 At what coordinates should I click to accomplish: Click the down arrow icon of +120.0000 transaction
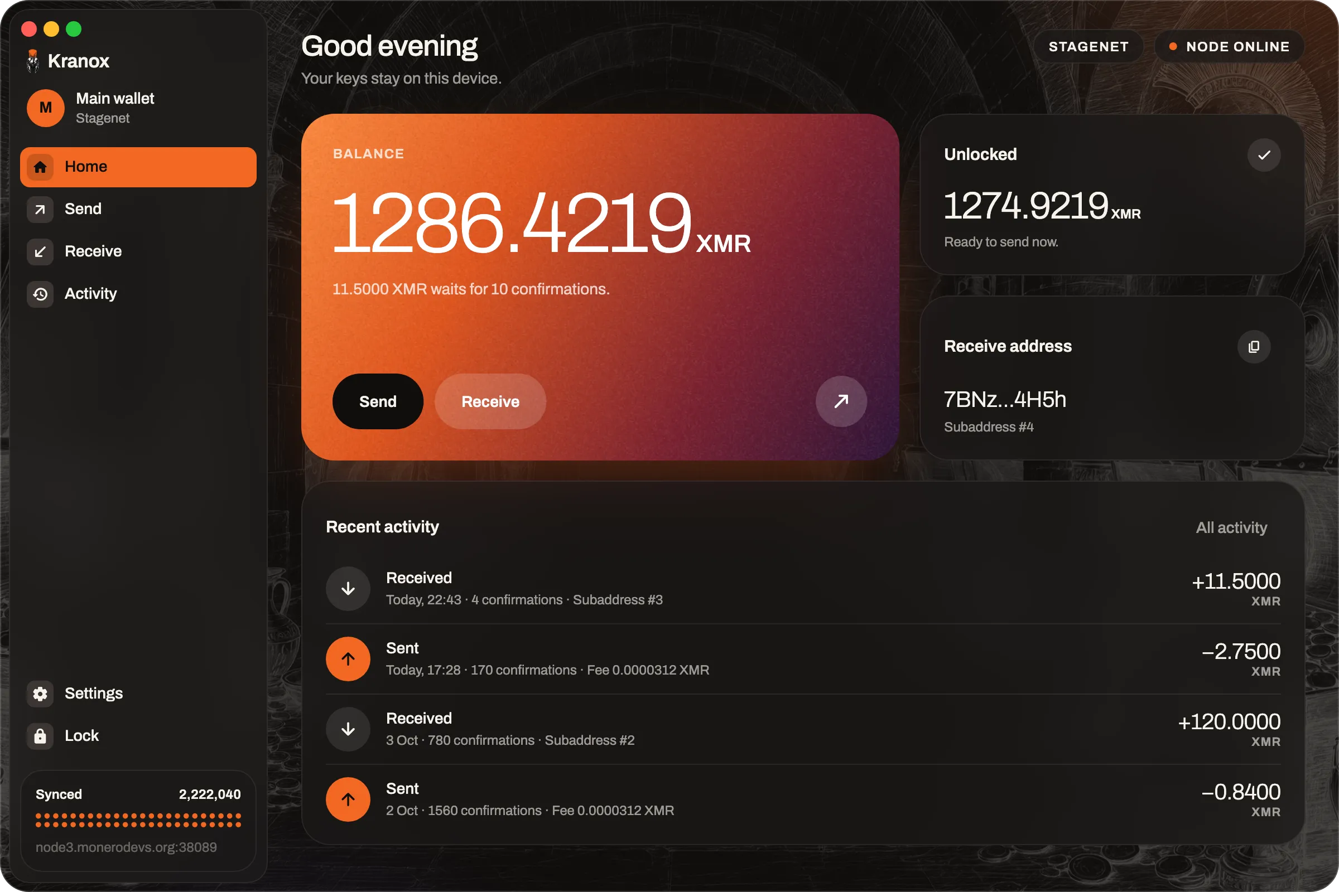[348, 729]
